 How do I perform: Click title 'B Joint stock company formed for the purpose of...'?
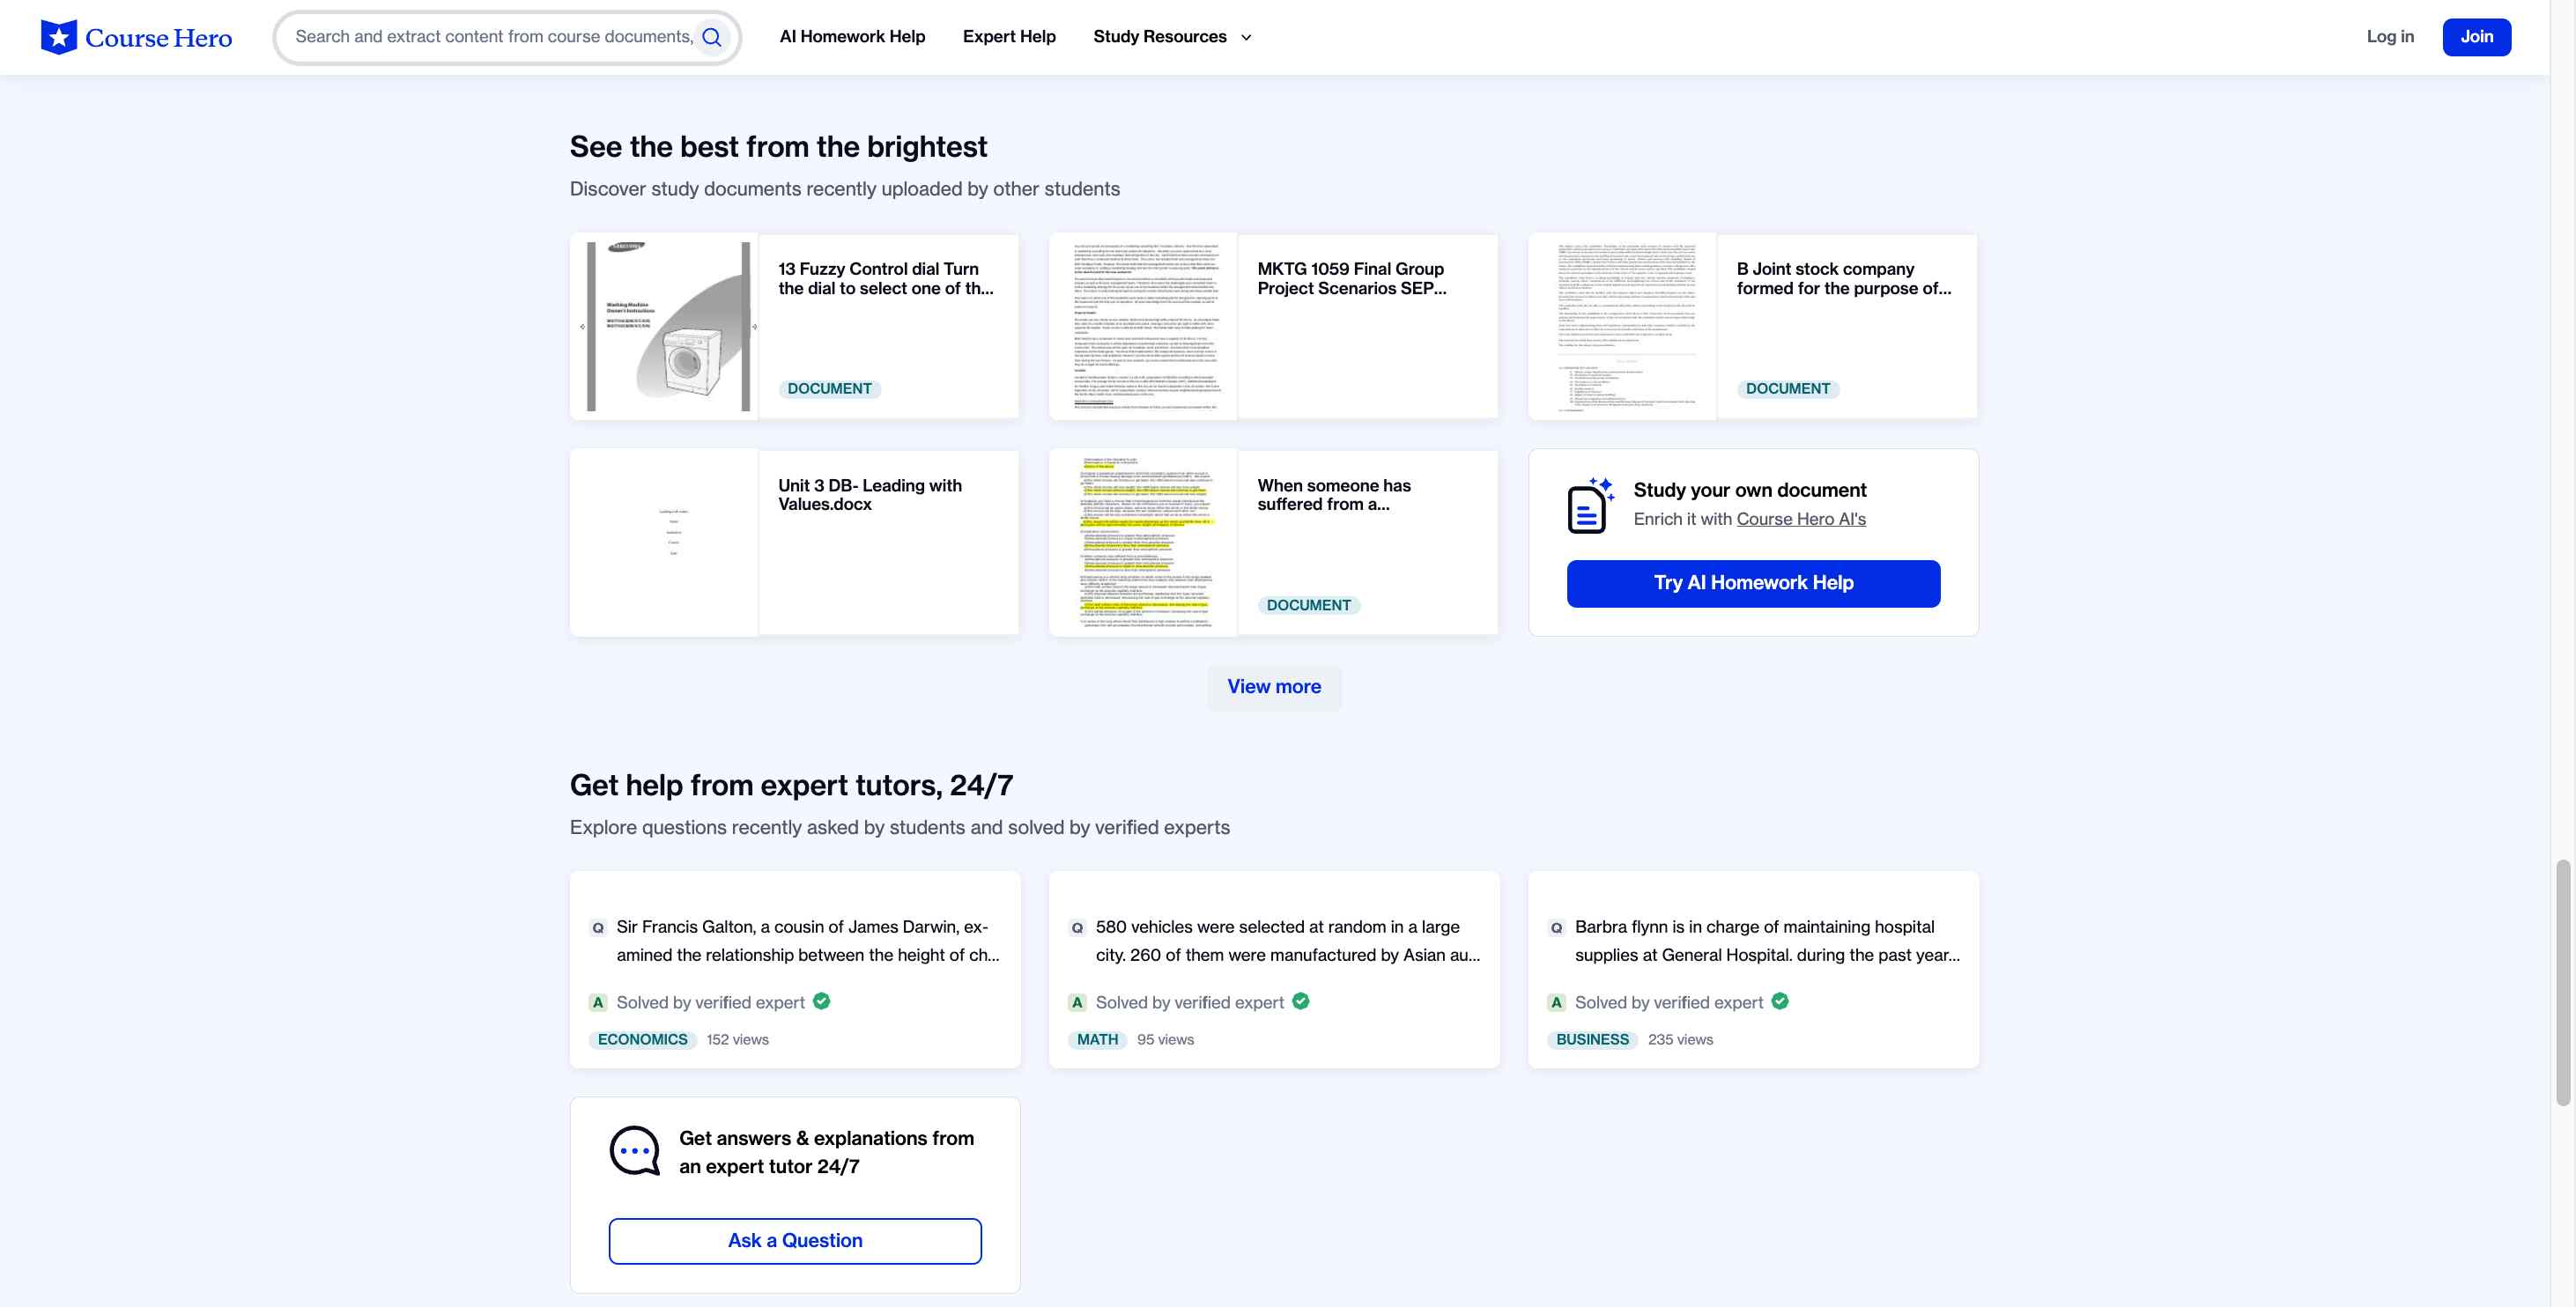coord(1843,279)
